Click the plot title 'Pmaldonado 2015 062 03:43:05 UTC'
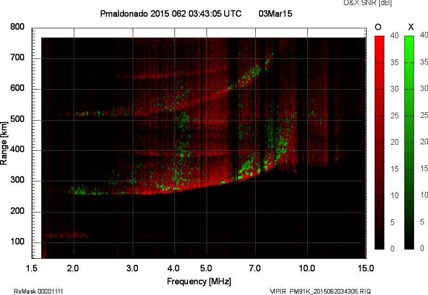 pyautogui.click(x=171, y=13)
